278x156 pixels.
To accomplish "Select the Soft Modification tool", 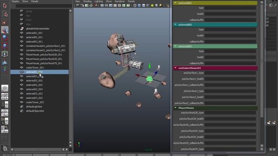I will [5, 62].
